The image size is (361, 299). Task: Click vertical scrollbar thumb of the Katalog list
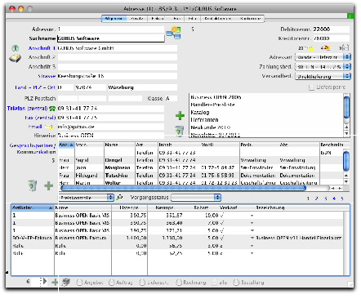click(x=346, y=106)
